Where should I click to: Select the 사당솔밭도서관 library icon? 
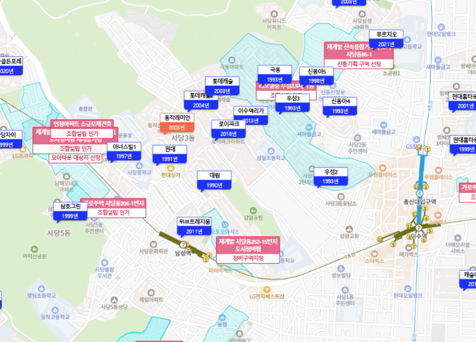105,263
